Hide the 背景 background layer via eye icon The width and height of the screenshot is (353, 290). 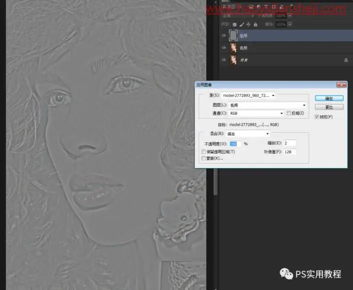tap(224, 60)
